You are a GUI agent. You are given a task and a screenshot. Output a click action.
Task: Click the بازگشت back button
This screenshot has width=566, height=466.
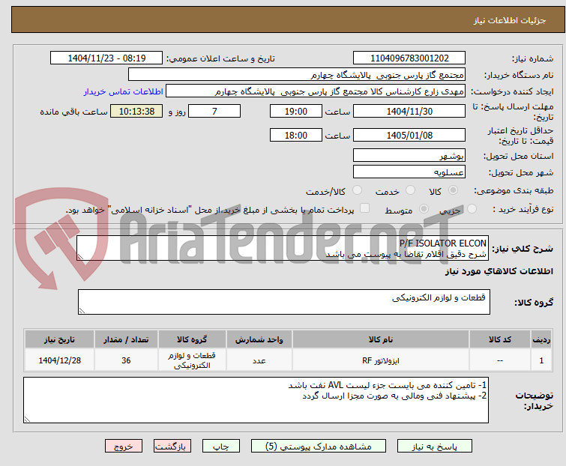[x=172, y=447]
